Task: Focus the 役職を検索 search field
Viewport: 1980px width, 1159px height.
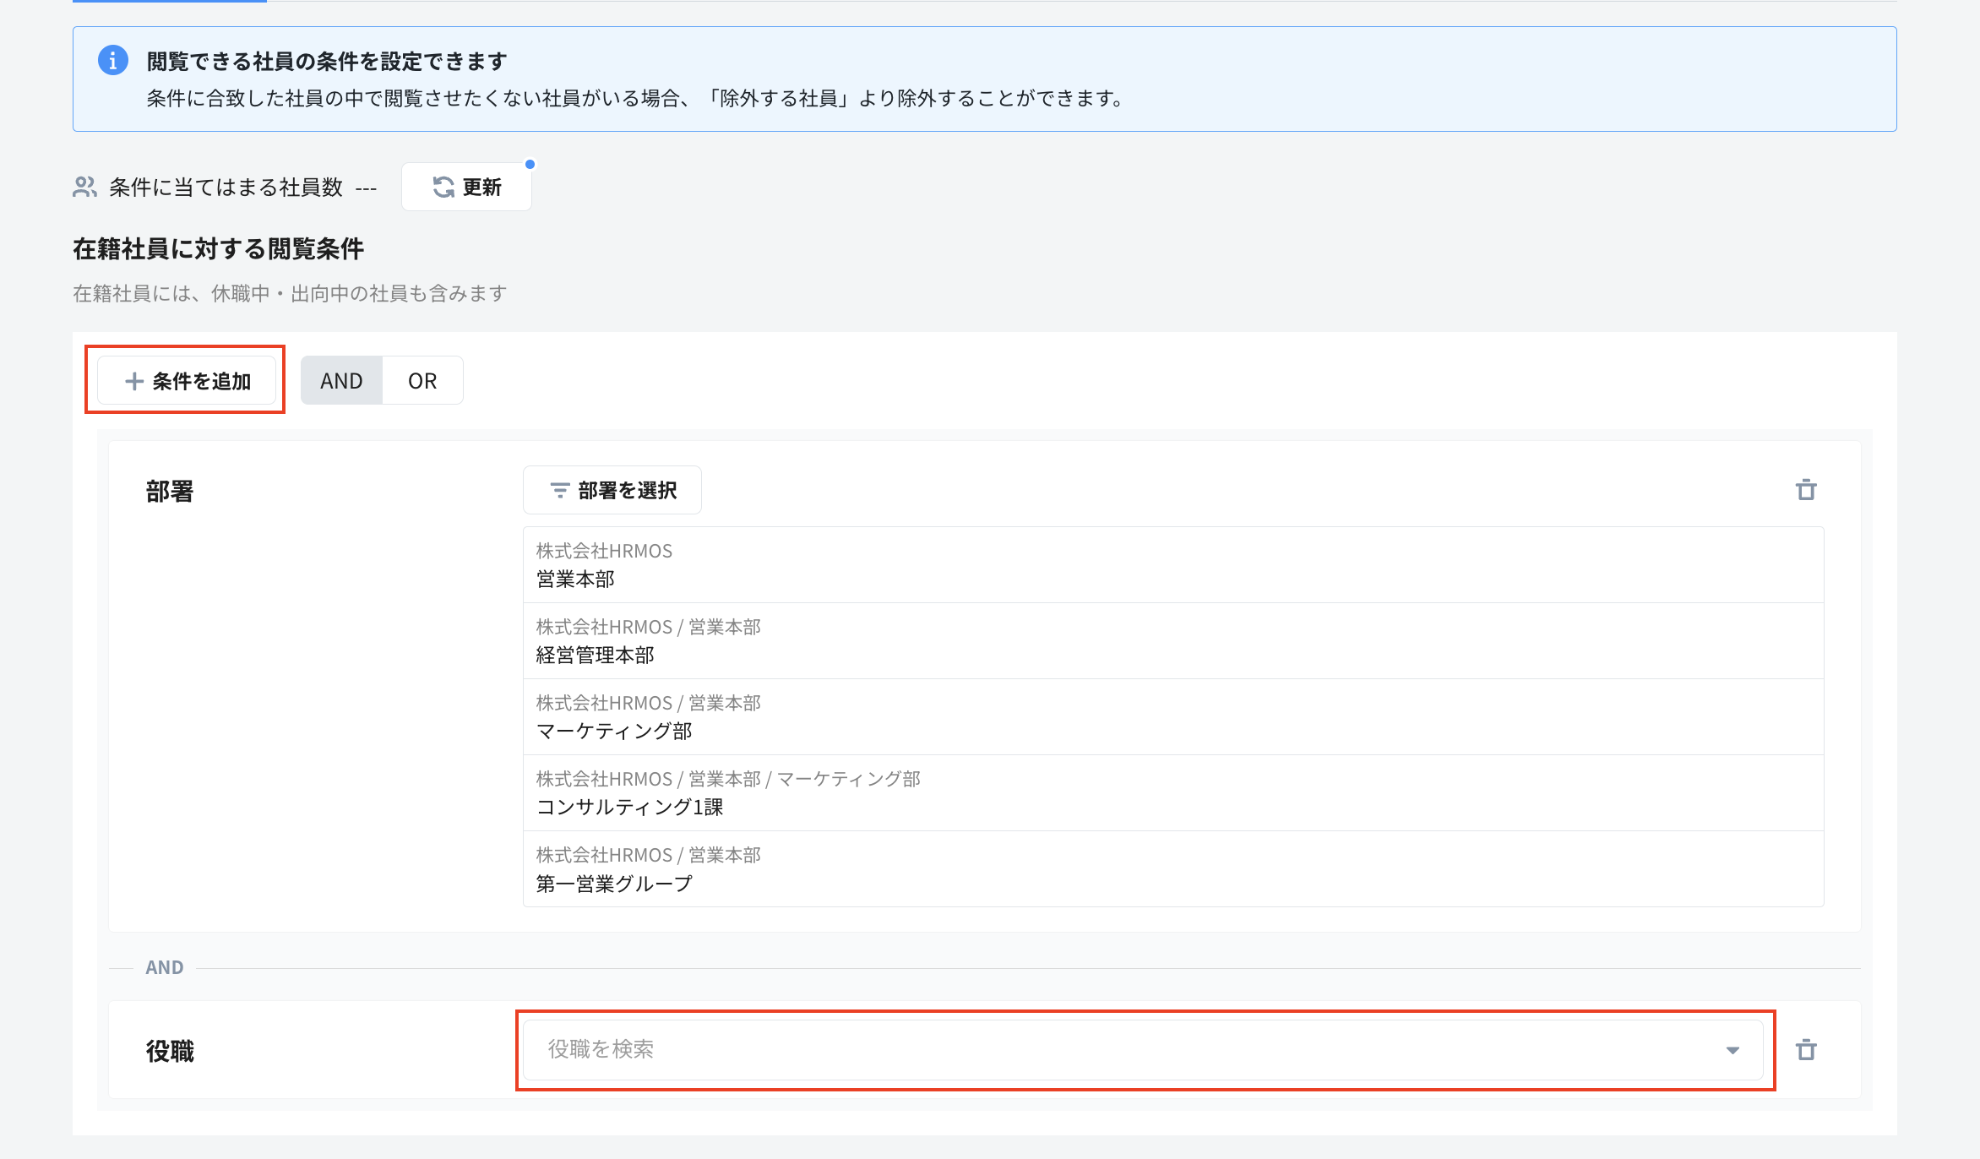Action: [1098, 1050]
